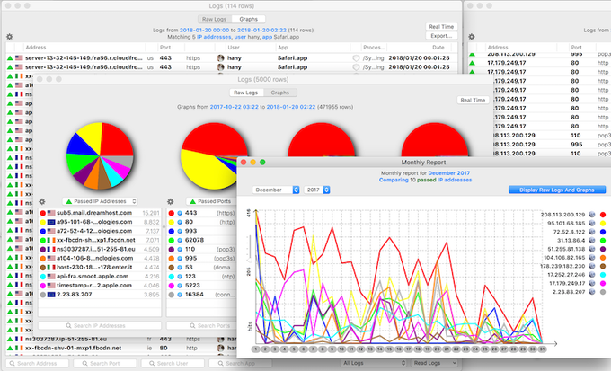
Task: Switch to Graphs tab in 114 rows window
Action: point(249,19)
